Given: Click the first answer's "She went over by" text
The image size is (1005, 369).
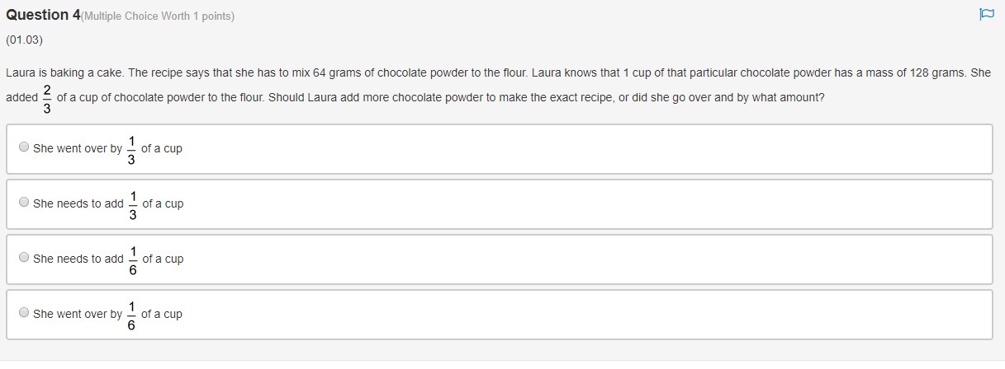Looking at the screenshot, I should coord(78,149).
